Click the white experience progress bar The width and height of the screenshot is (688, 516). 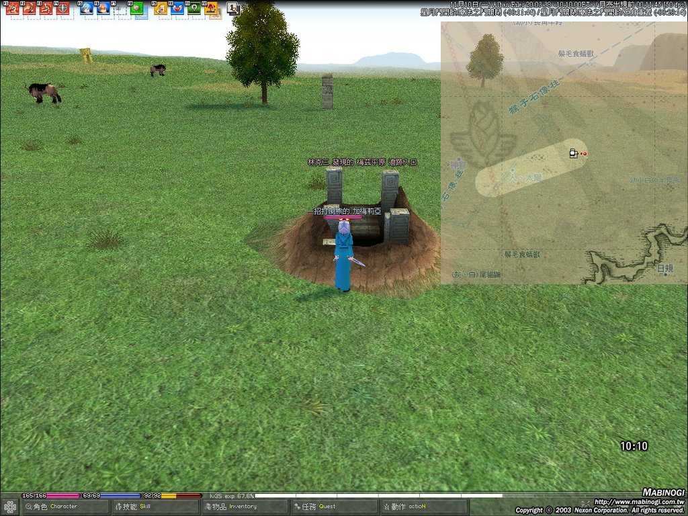pyautogui.click(x=378, y=496)
